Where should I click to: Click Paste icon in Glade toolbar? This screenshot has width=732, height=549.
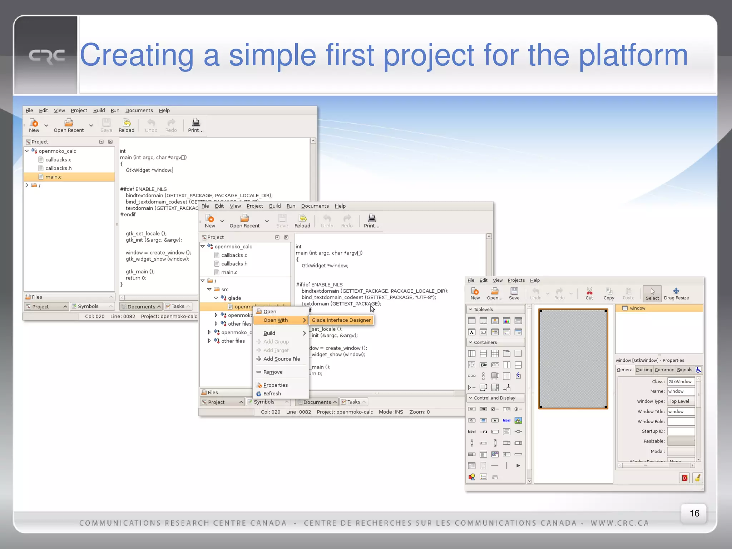point(628,291)
